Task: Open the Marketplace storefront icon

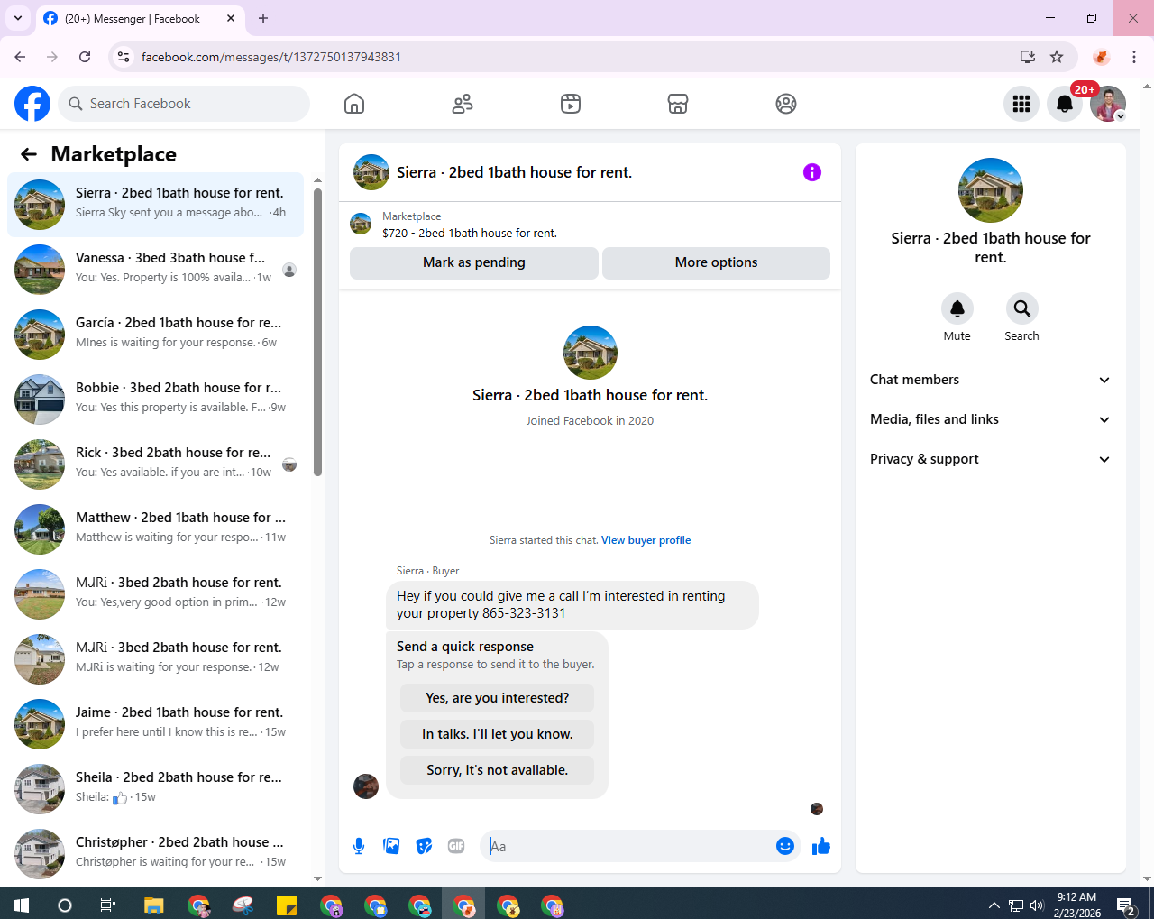Action: tap(678, 104)
